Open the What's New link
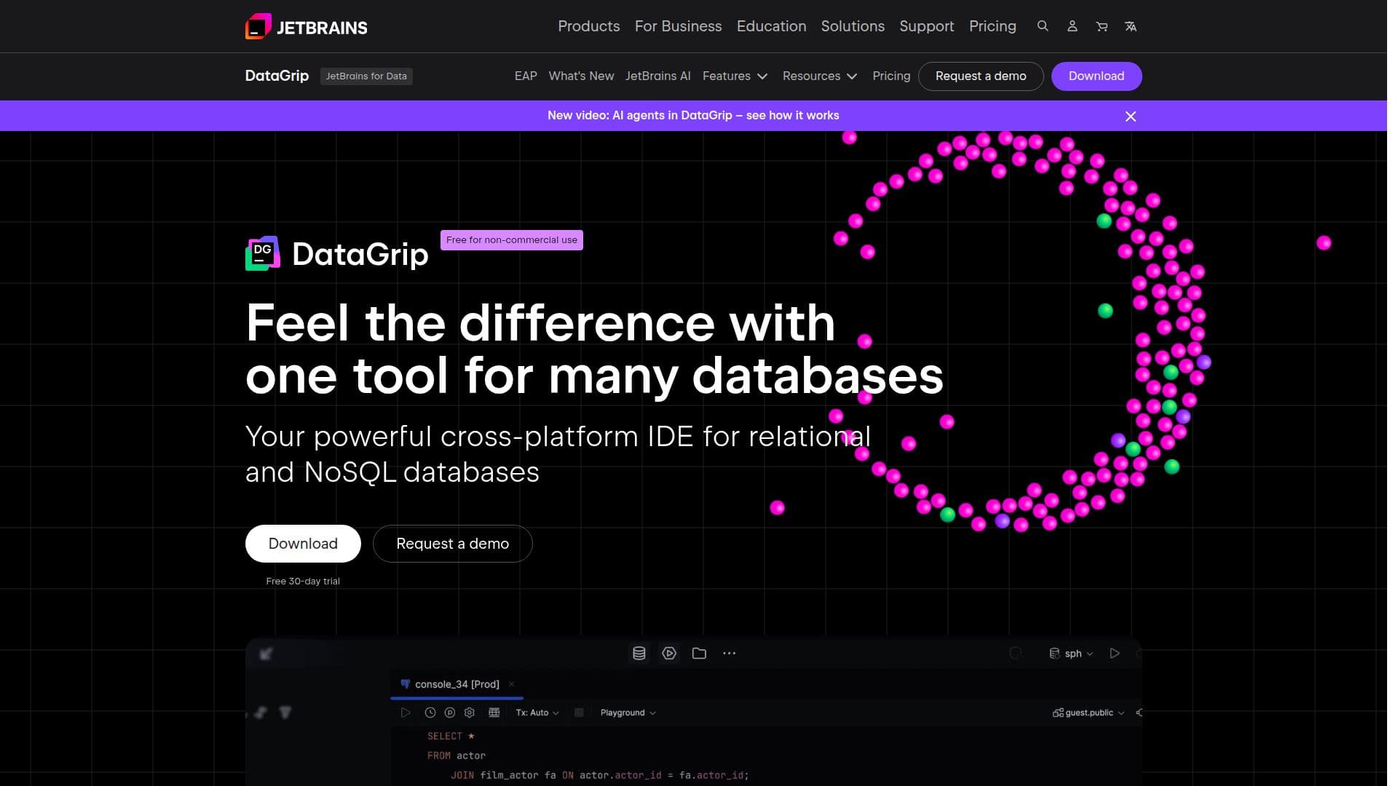This screenshot has height=786, width=1398. point(581,76)
